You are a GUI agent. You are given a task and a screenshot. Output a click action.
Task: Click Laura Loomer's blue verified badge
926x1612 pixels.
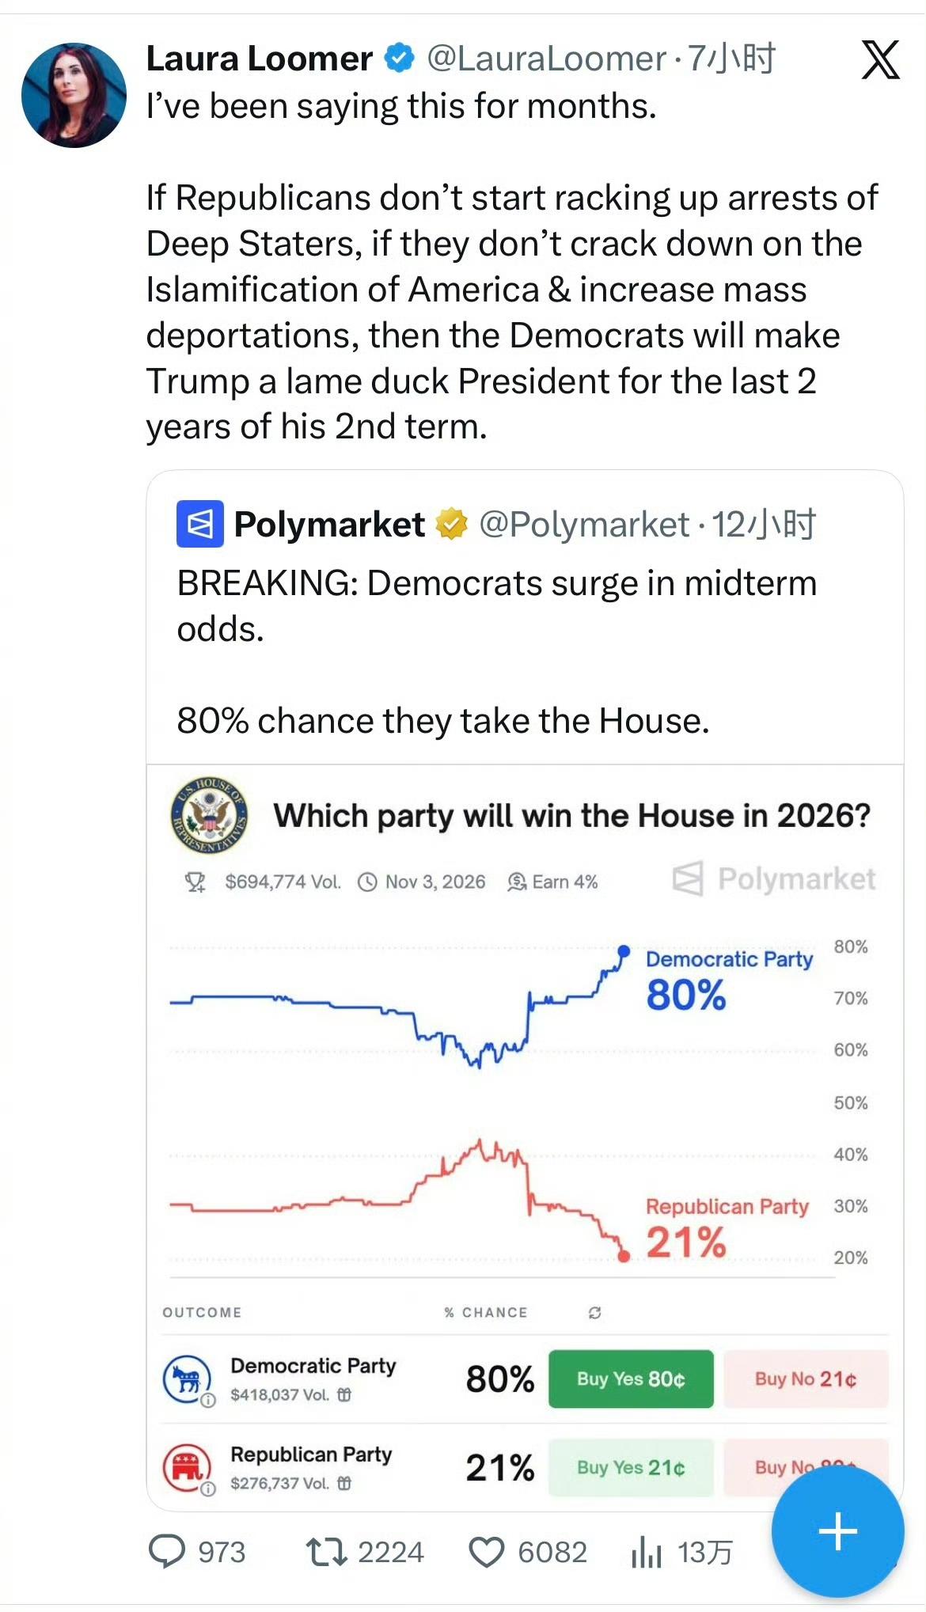pyautogui.click(x=400, y=59)
